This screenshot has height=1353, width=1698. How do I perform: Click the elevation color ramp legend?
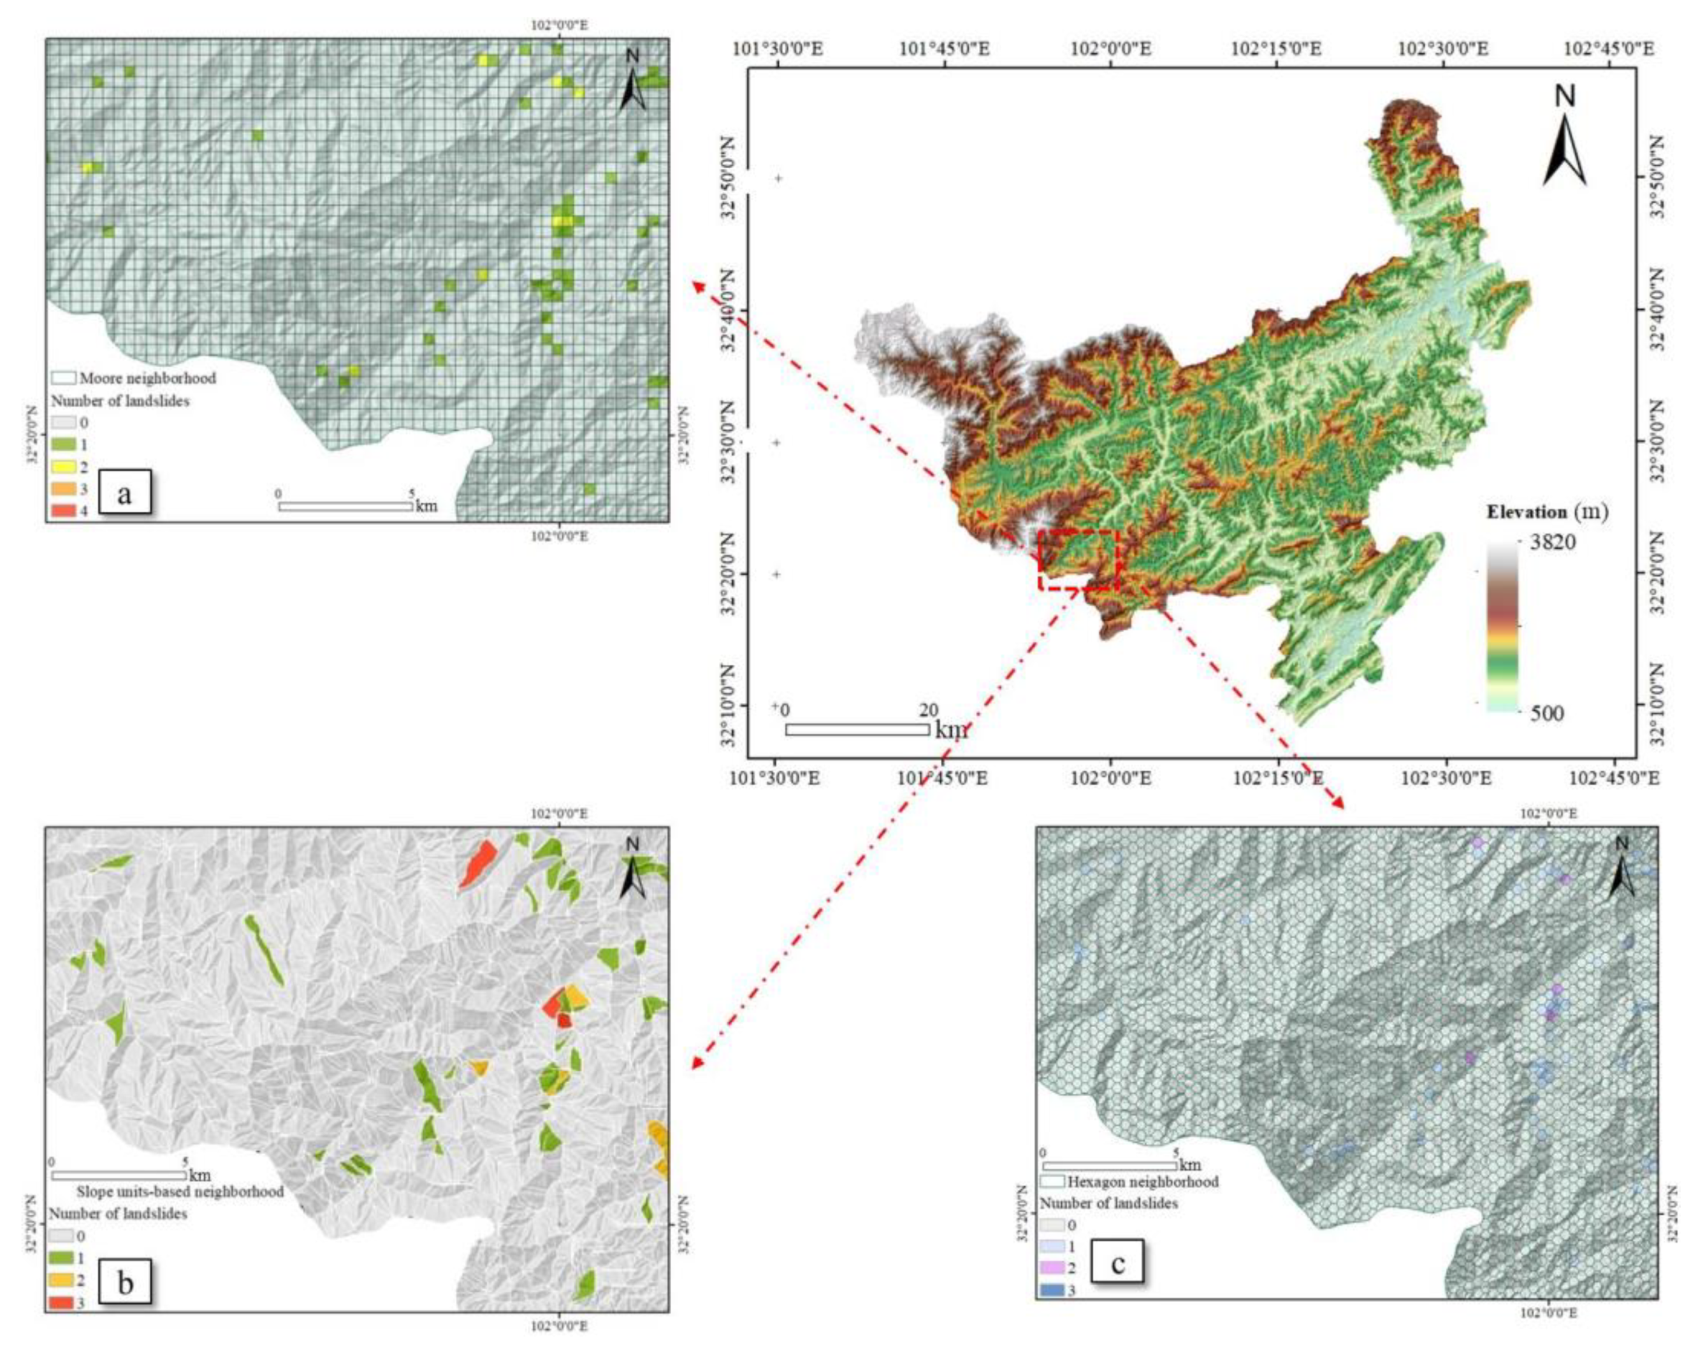point(1502,628)
